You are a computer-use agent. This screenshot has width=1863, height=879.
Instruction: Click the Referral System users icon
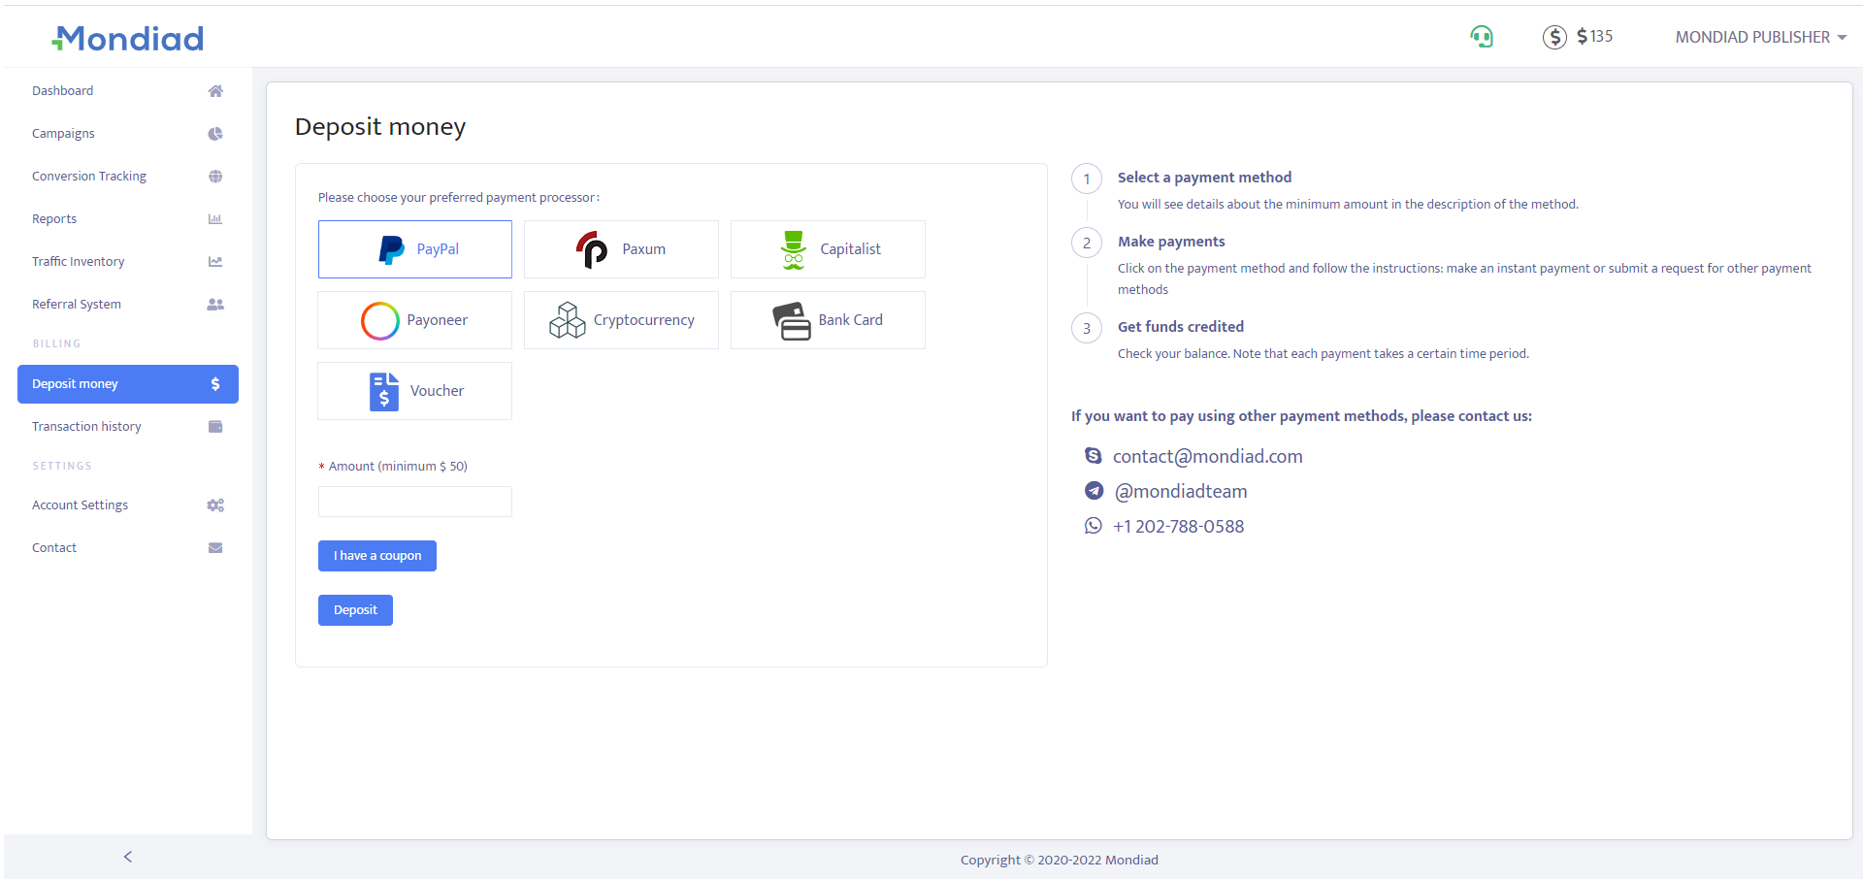point(215,305)
